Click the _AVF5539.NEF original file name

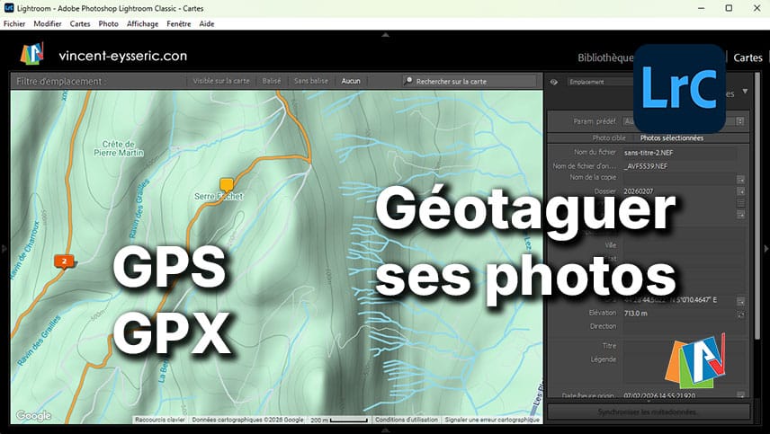coord(646,166)
